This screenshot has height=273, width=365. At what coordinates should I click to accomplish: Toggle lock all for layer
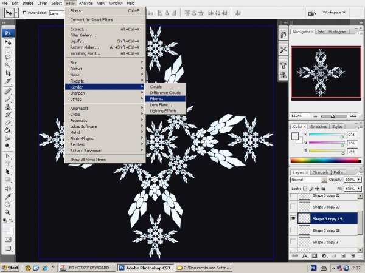[x=323, y=189]
